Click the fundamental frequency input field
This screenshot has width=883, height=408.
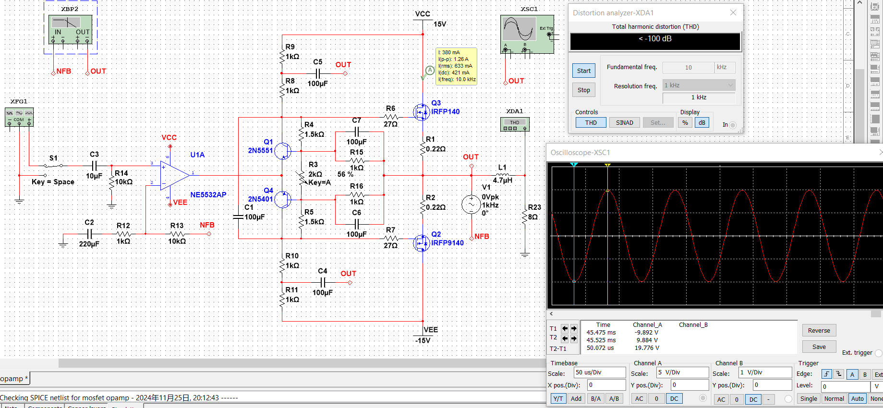tap(688, 67)
